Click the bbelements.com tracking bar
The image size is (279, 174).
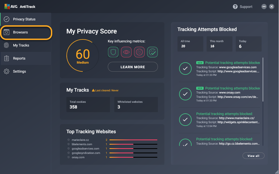133,144
